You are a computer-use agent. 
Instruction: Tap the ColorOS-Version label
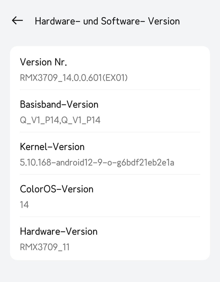(57, 189)
